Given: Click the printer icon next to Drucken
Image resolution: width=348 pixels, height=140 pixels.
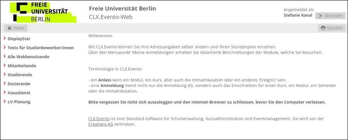Looking at the screenshot, I should pos(323,28).
